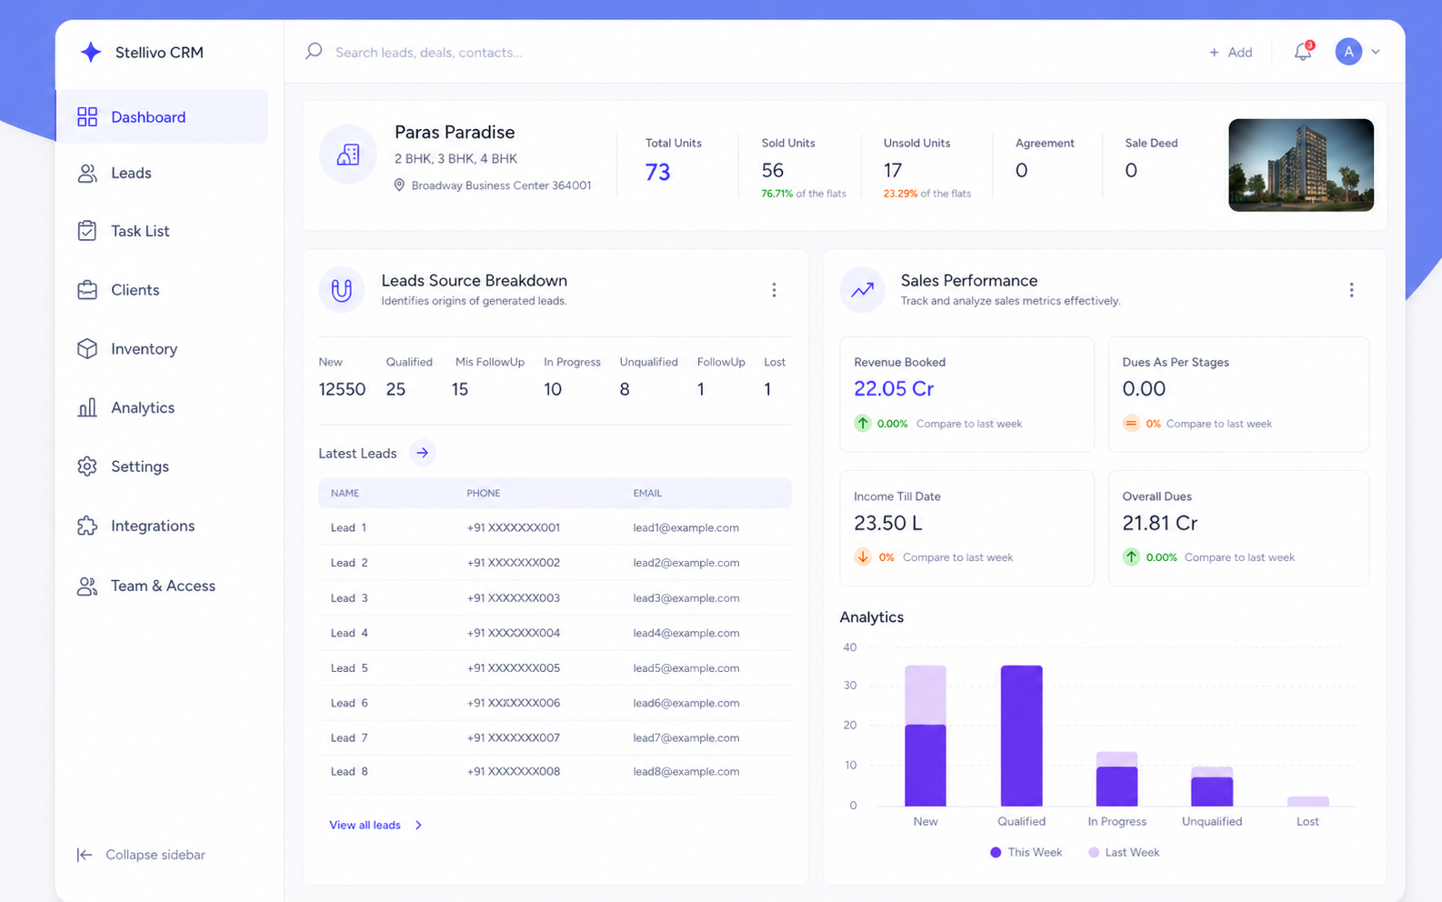This screenshot has width=1442, height=902.
Task: Click the Dashboard grid icon
Action: [87, 116]
